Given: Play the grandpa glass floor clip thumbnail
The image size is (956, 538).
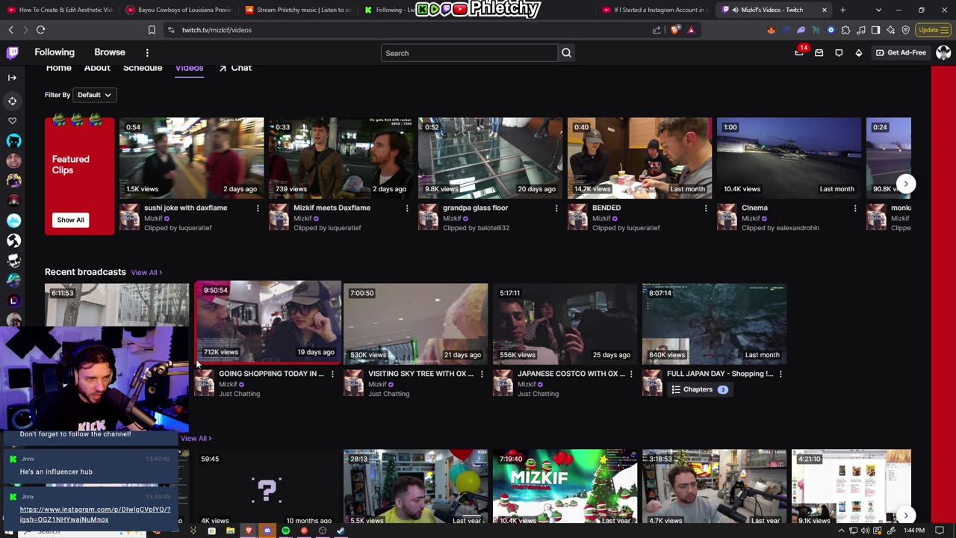Looking at the screenshot, I should pos(490,158).
